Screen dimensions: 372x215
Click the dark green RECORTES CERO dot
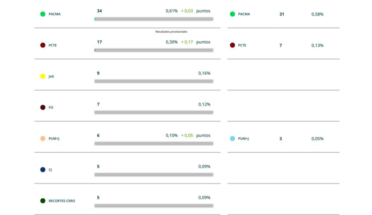(x=43, y=201)
